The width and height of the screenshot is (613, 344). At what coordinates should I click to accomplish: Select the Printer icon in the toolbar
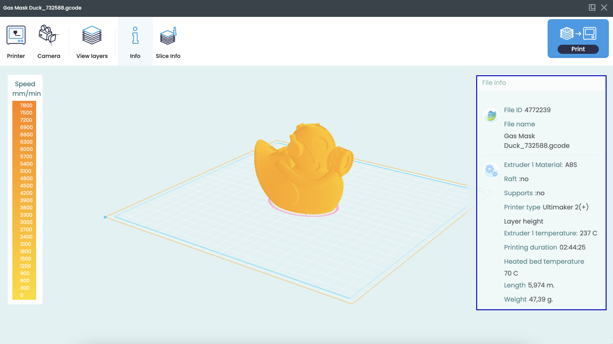[16, 35]
